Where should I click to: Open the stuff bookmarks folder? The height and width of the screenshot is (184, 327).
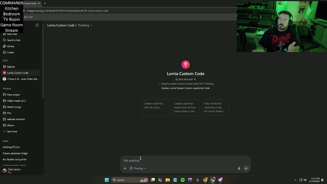28,17
